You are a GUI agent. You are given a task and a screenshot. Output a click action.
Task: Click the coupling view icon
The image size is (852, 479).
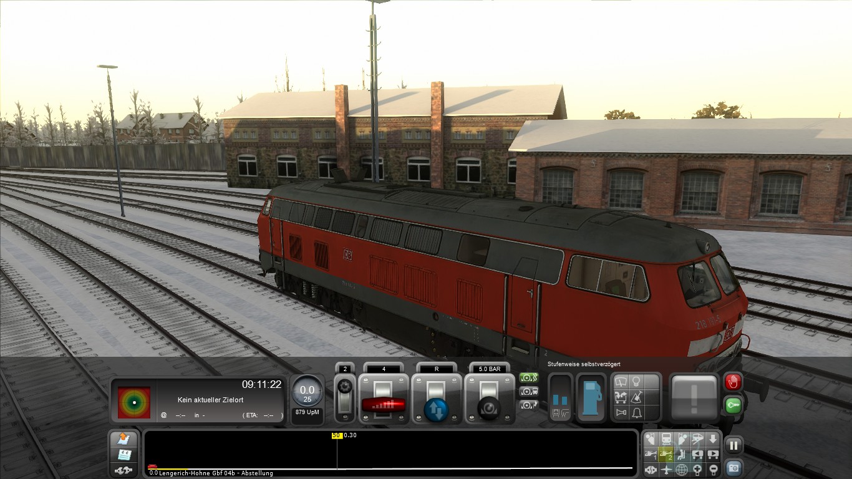tap(651, 469)
